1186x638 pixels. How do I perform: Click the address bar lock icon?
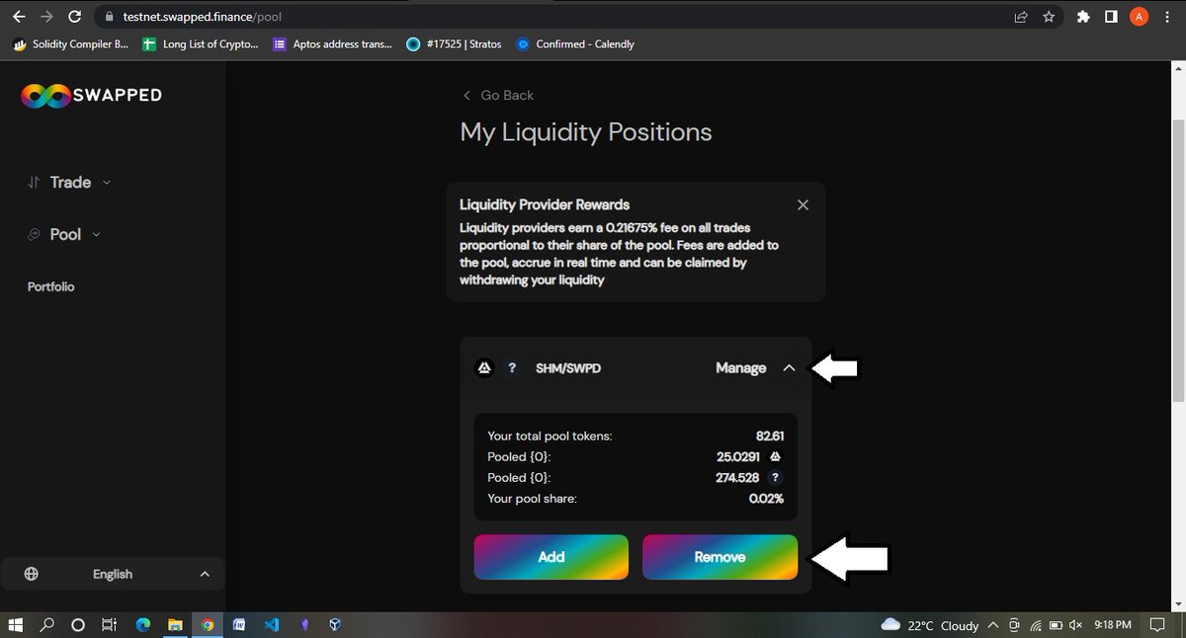pyautogui.click(x=111, y=17)
